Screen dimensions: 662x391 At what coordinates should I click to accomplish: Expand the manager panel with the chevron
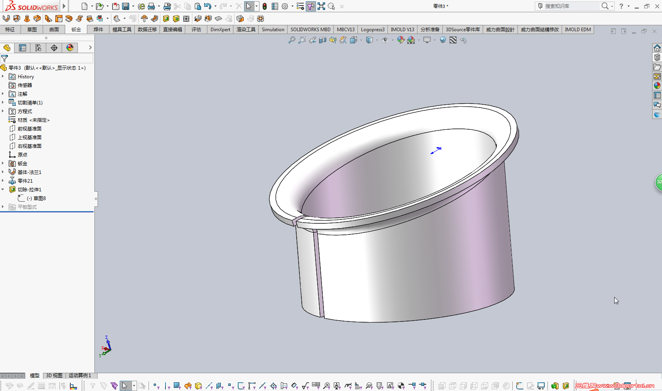[x=90, y=47]
